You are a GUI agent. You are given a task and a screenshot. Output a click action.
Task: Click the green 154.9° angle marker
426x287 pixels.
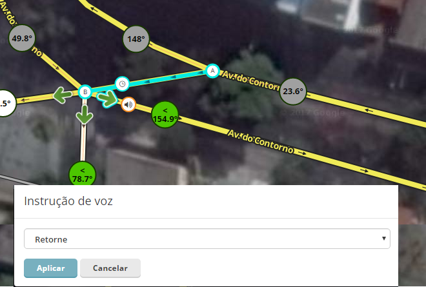(x=165, y=115)
